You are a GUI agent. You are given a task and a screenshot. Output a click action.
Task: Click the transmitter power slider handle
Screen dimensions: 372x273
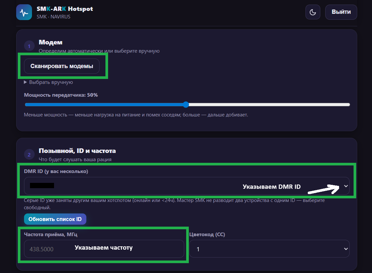tap(186, 105)
